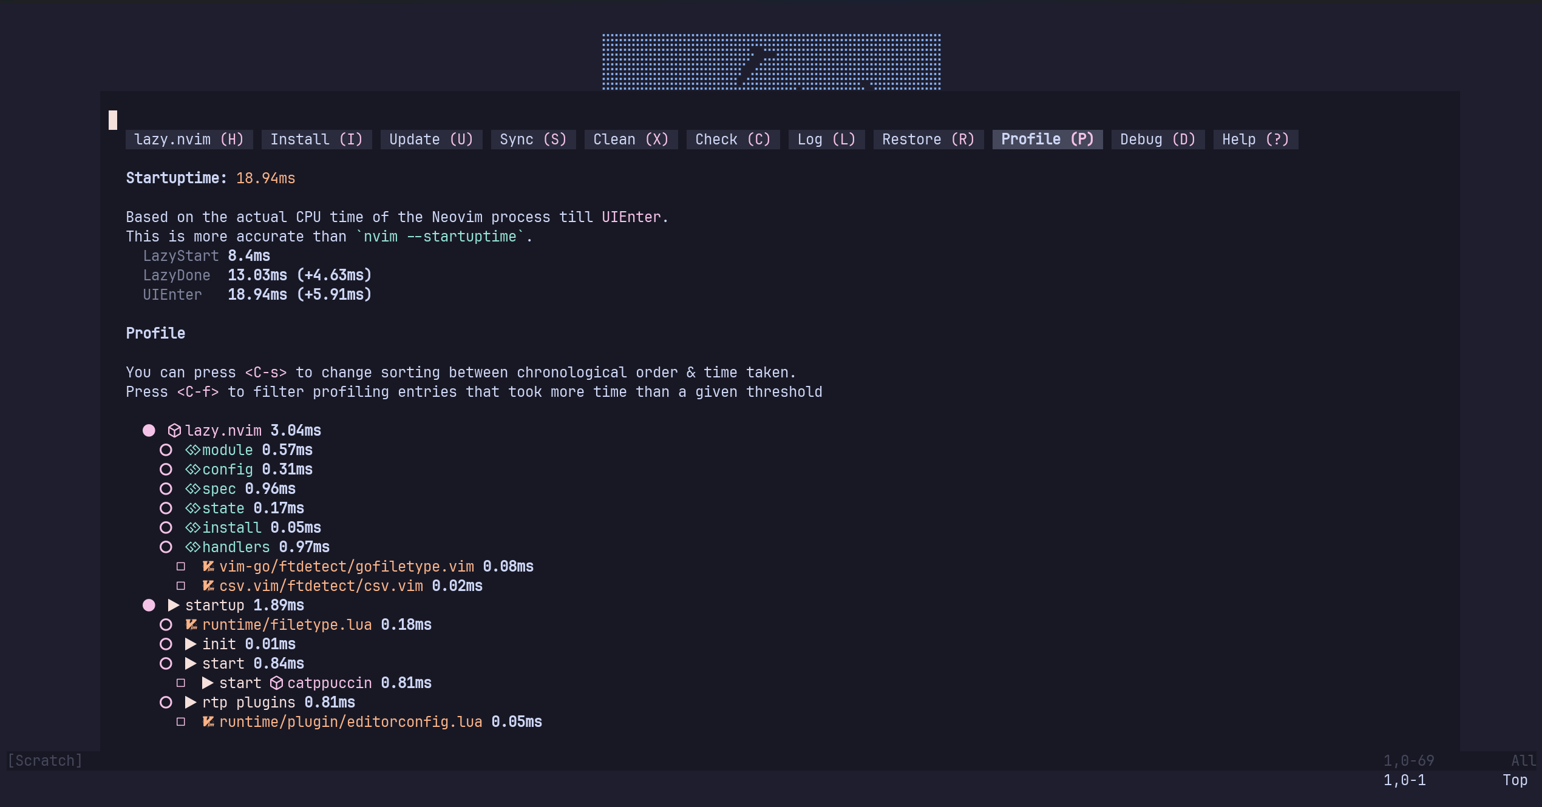Image resolution: width=1542 pixels, height=807 pixels.
Task: Open the Log (L) tab
Action: click(826, 140)
